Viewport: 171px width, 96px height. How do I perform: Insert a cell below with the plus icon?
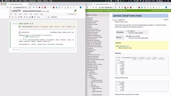tap(13, 17)
